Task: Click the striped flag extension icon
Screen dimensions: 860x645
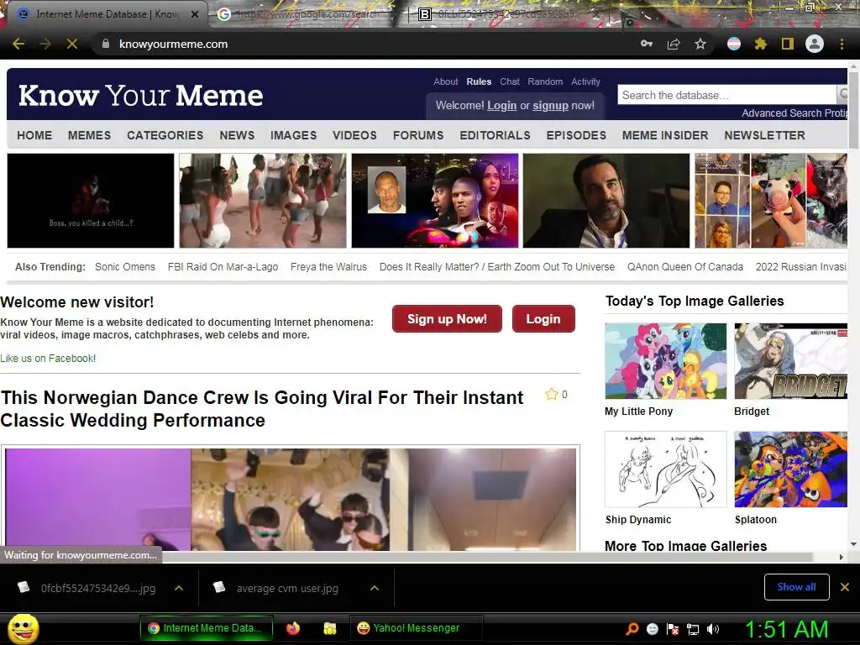Action: point(734,44)
